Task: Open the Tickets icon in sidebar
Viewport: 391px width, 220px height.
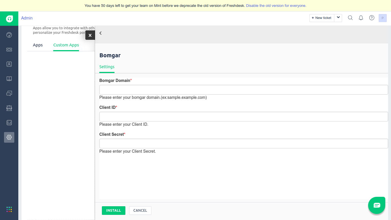Action: coord(9,50)
